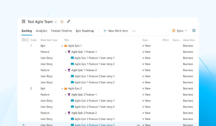Open Agile Epic 1 Feature 1 User story 1
The height and width of the screenshot is (126, 216).
click(x=94, y=58)
